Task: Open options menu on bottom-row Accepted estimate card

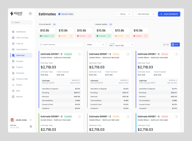Action: coord(79,116)
